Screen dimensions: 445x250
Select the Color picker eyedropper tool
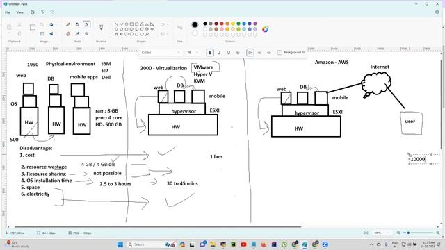coord(77,34)
